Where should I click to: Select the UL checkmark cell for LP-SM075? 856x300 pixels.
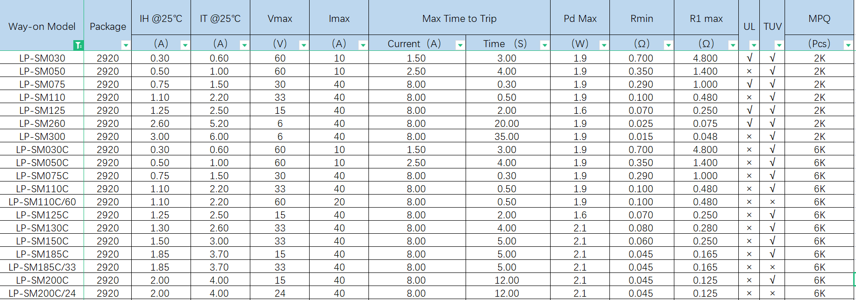pyautogui.click(x=749, y=84)
